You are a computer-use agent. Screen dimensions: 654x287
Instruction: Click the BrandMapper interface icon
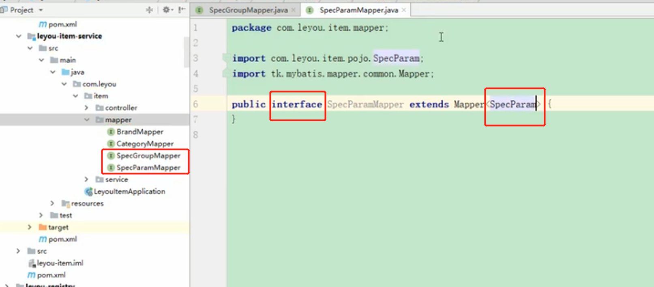point(111,132)
